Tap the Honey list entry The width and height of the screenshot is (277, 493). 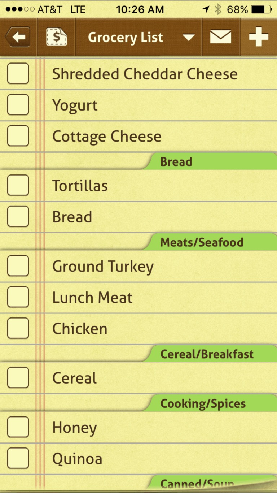75,428
